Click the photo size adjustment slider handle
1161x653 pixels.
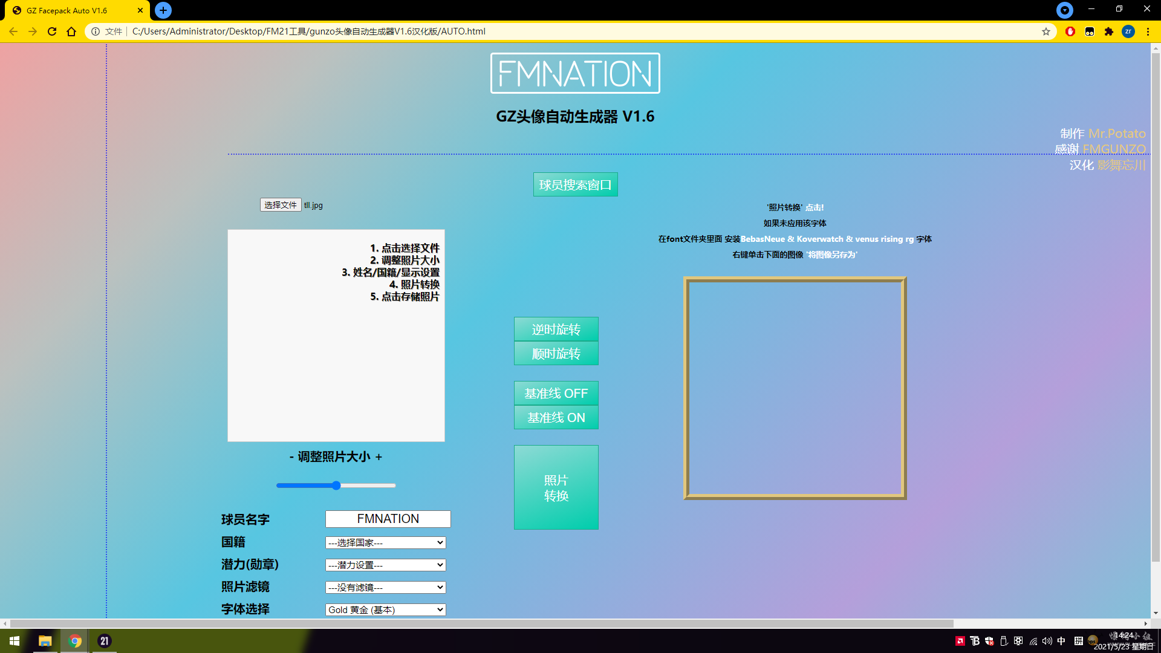336,486
